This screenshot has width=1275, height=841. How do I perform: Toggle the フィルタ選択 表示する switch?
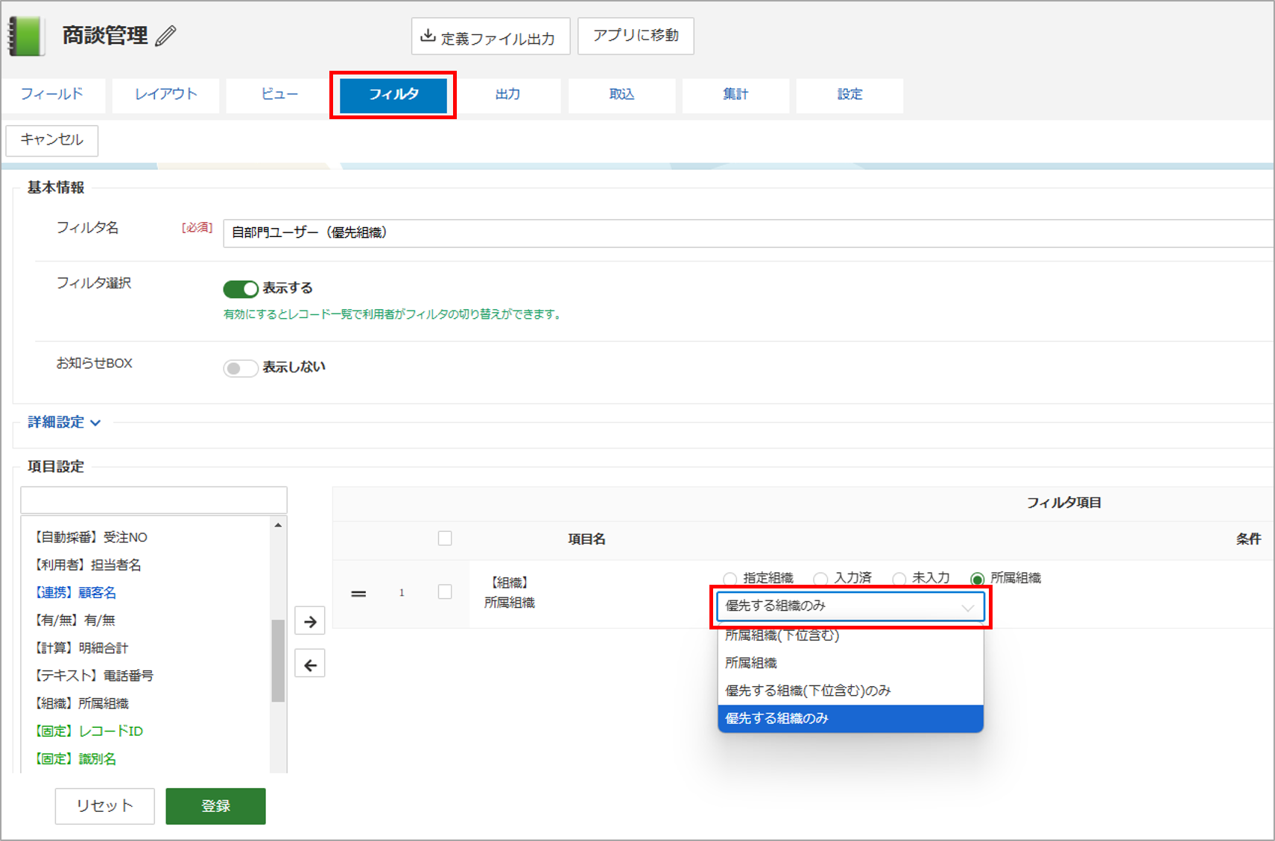(241, 289)
